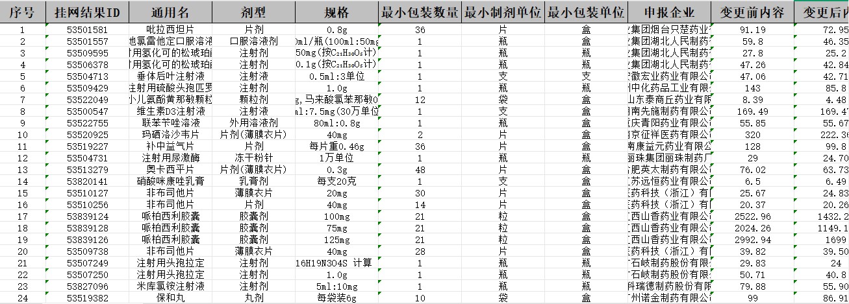
Task: Click the cell with ID 53827096
Action: tap(88, 286)
